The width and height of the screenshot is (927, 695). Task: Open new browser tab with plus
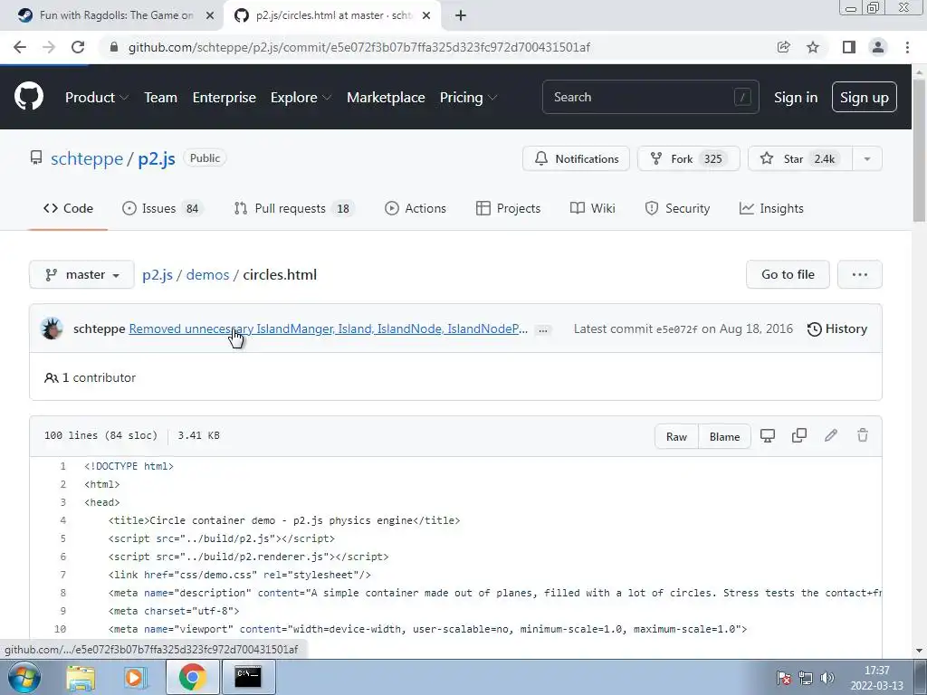click(x=461, y=16)
